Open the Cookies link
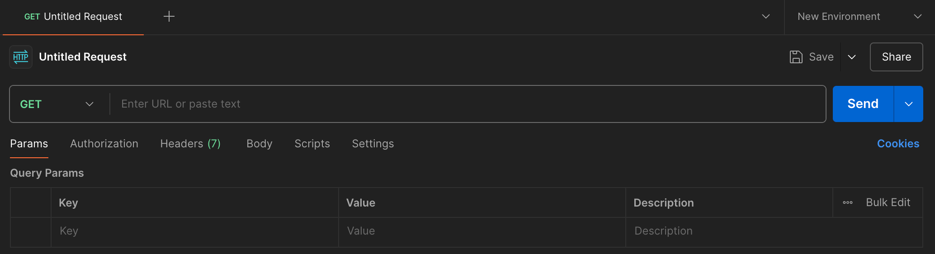935x254 pixels. coord(898,144)
